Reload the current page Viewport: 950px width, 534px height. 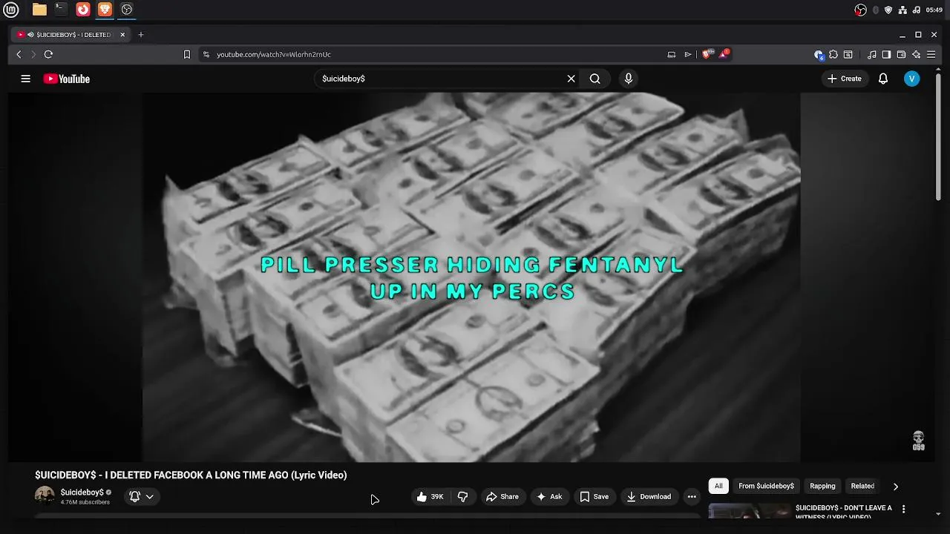tap(48, 54)
